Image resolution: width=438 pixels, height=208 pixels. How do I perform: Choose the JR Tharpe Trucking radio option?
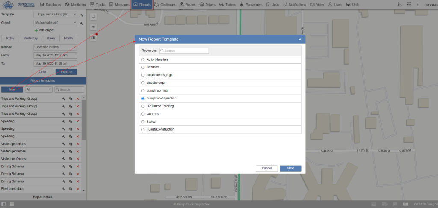click(142, 106)
